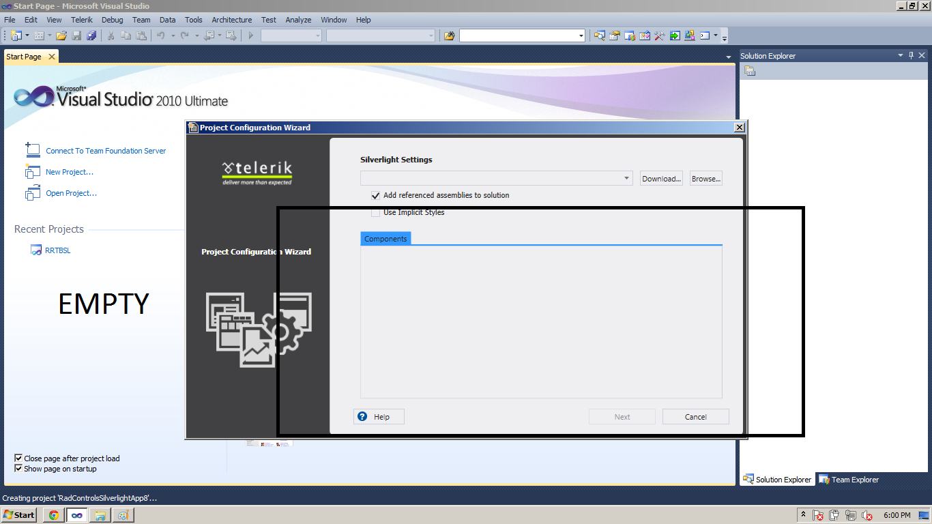Switch to the Team Explorer tab
This screenshot has width=932, height=524.
pos(849,480)
